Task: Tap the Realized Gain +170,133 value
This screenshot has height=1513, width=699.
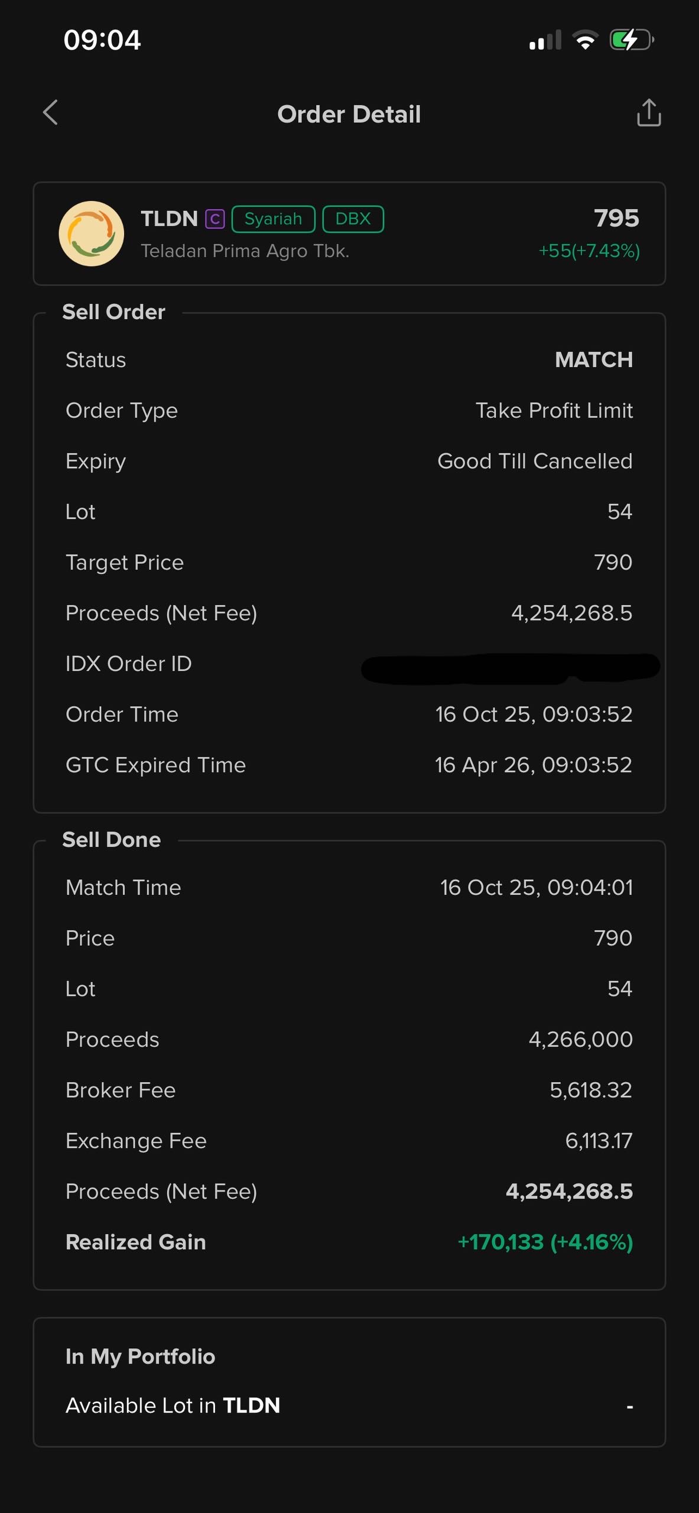Action: point(545,1242)
